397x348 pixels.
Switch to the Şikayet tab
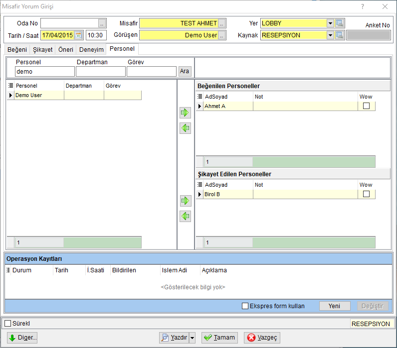[42, 49]
